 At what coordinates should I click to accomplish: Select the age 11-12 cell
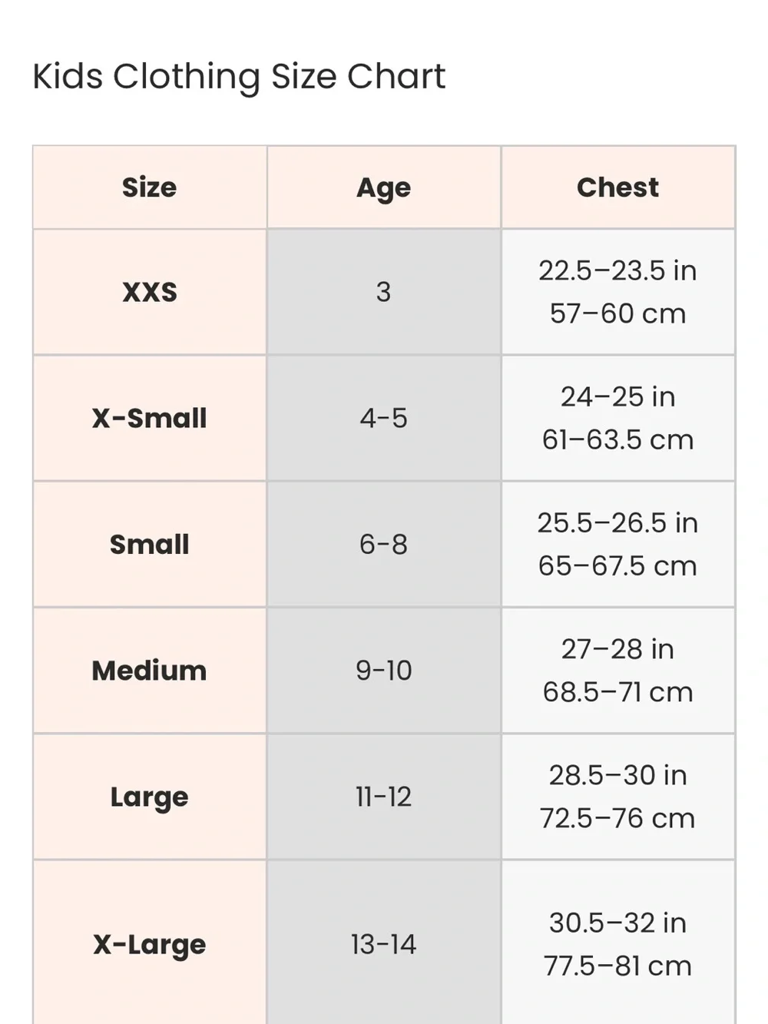[x=384, y=797]
